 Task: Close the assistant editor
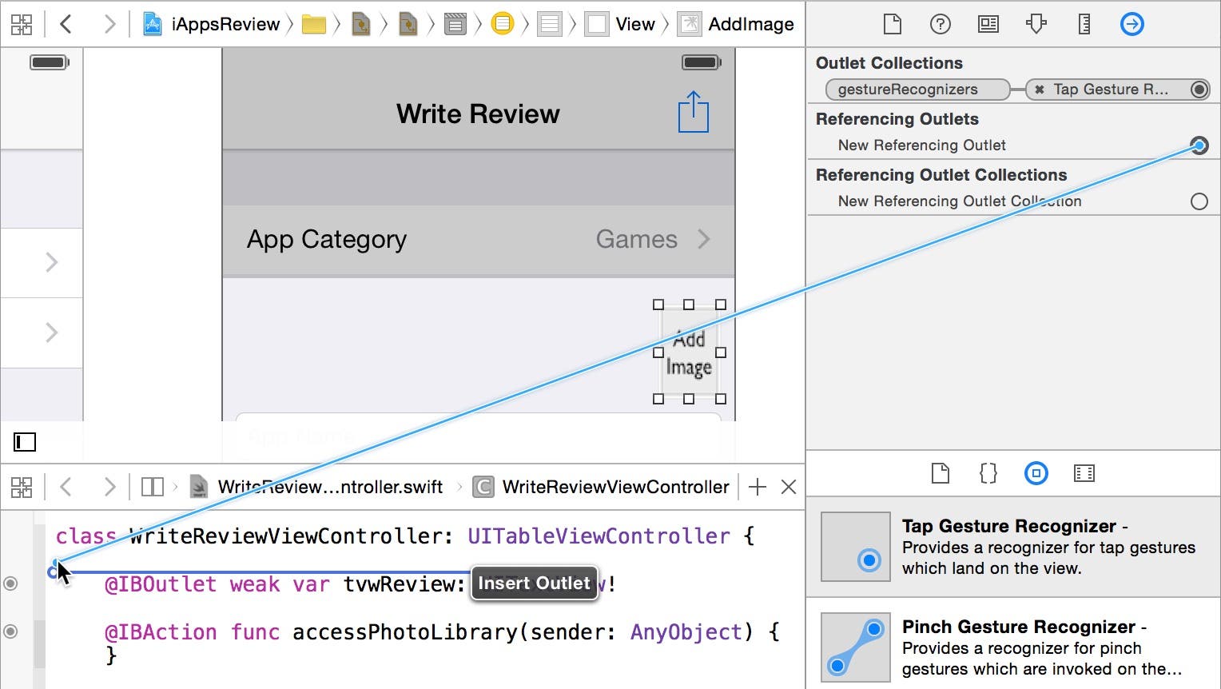788,487
